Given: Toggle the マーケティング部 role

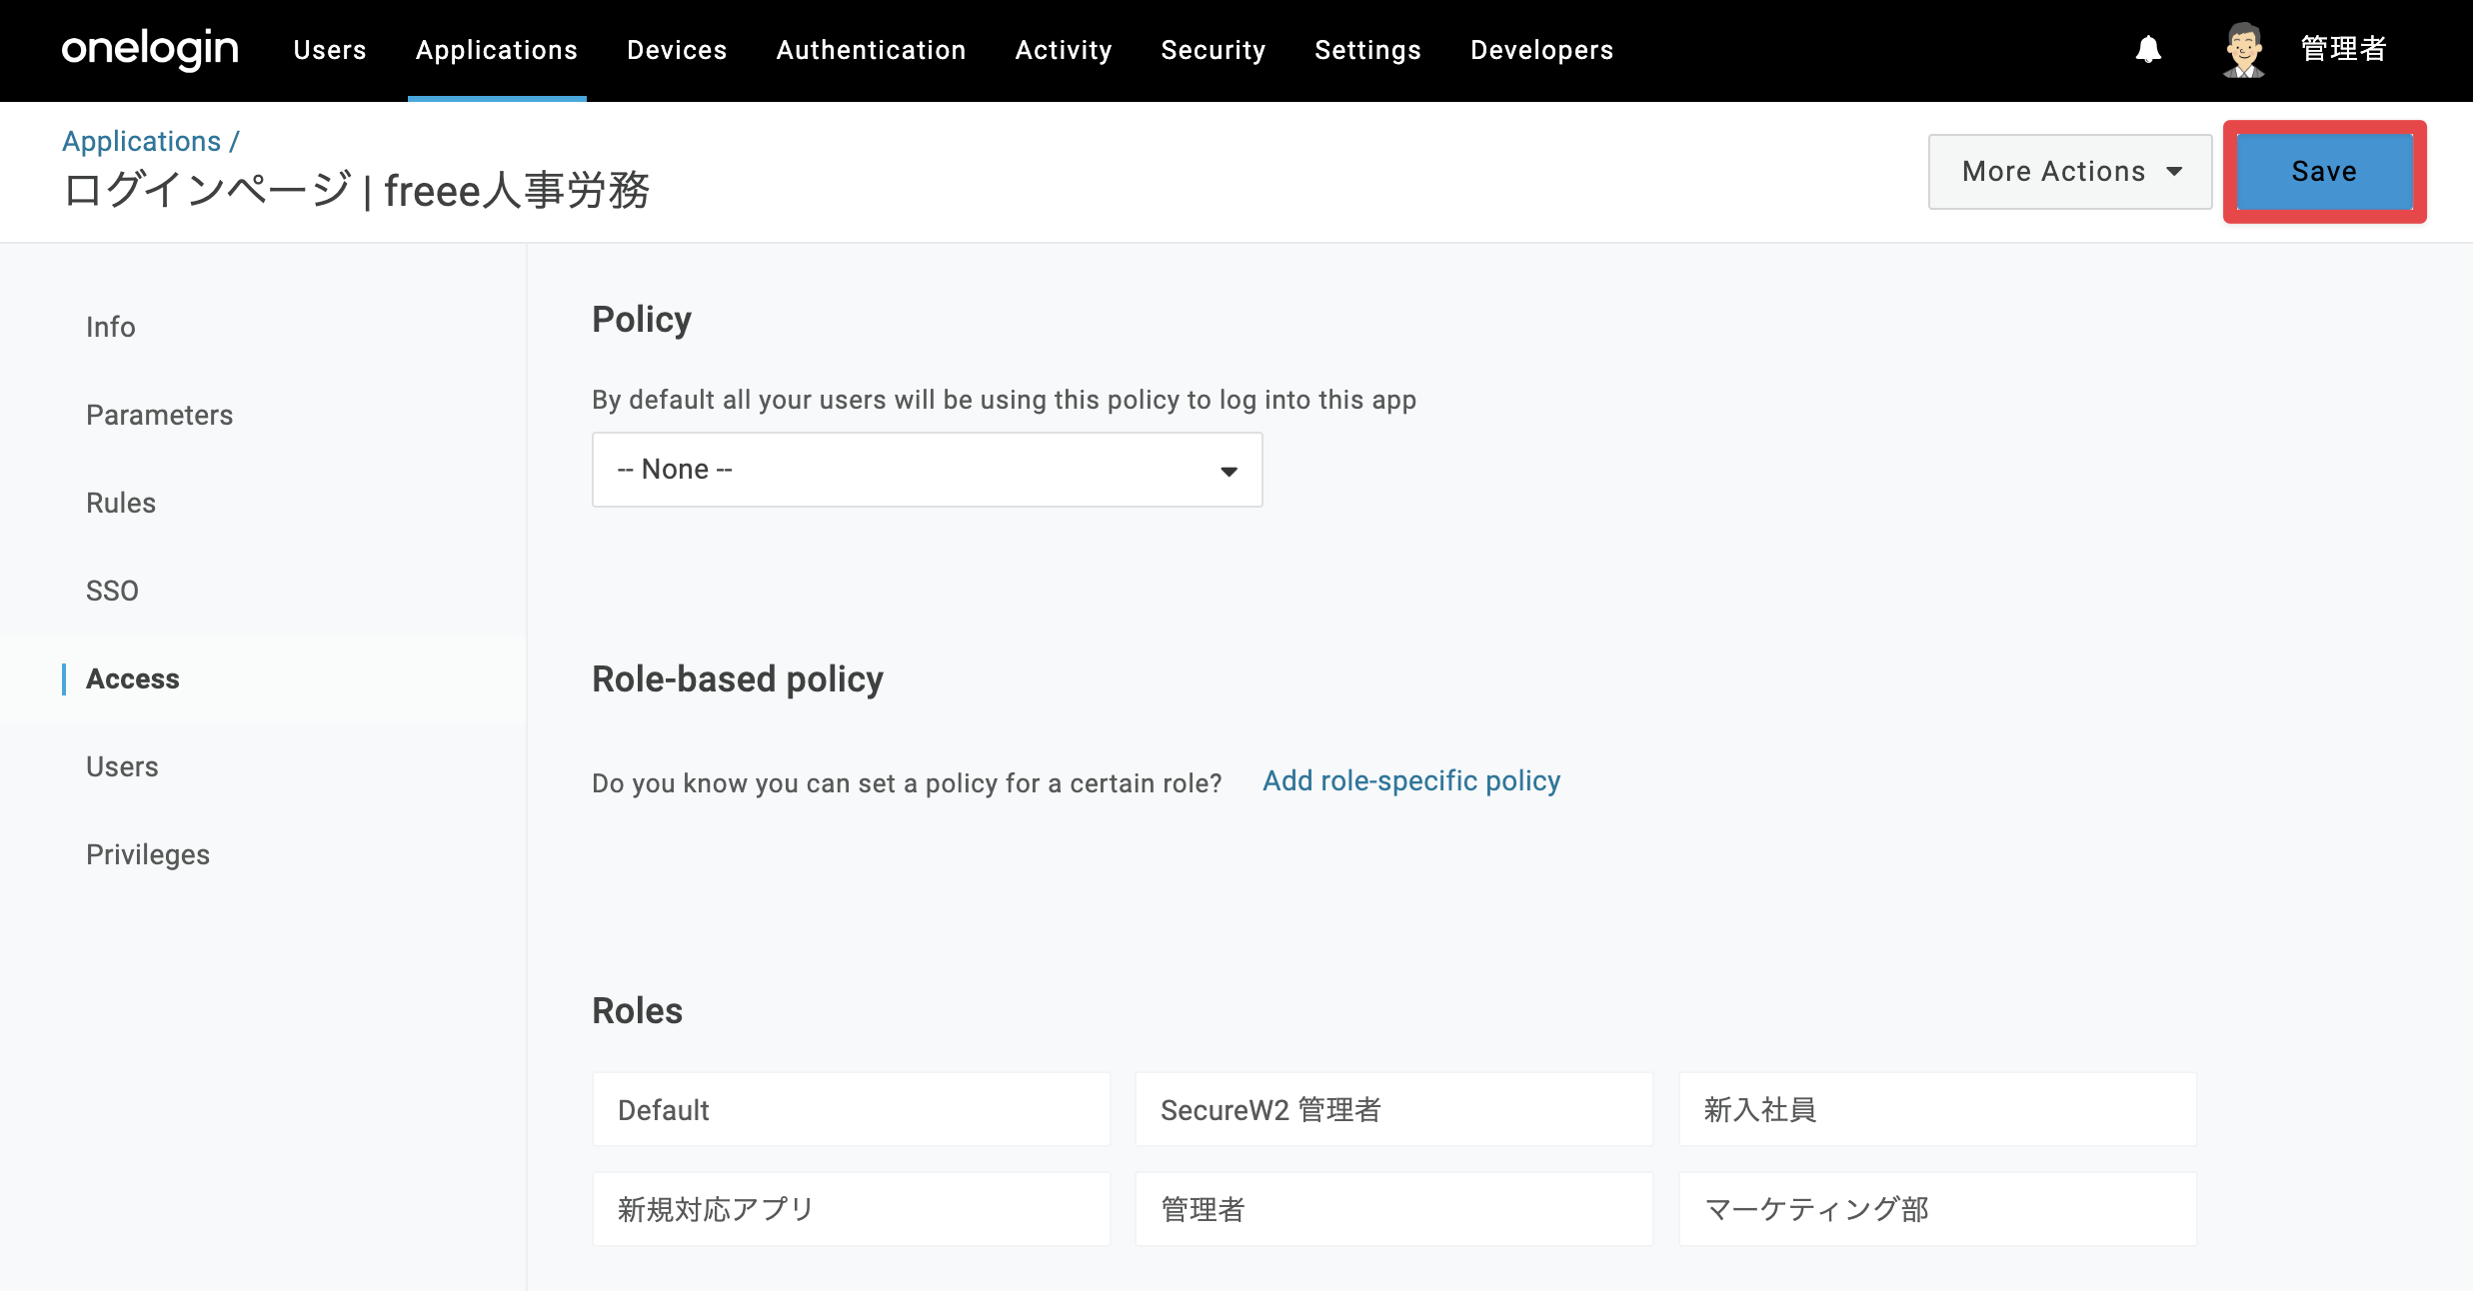Looking at the screenshot, I should coord(1937,1209).
